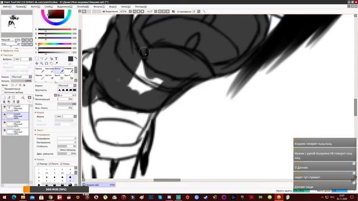Screen dimensions: 358x201
Task: Swap foreground and background colors
Action: point(76,58)
